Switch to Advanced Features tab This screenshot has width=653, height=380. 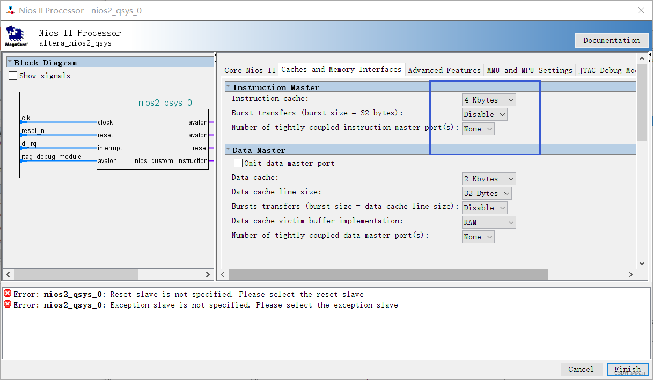coord(444,70)
